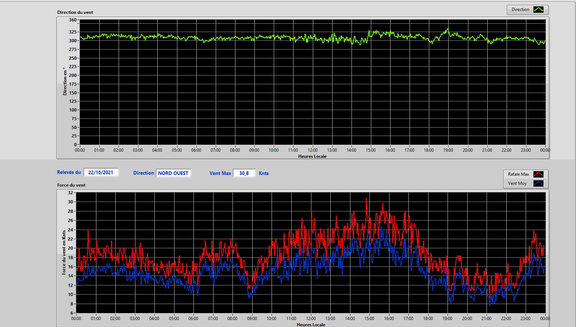Click the 'Heures Locale' label under force chart

pos(311,324)
